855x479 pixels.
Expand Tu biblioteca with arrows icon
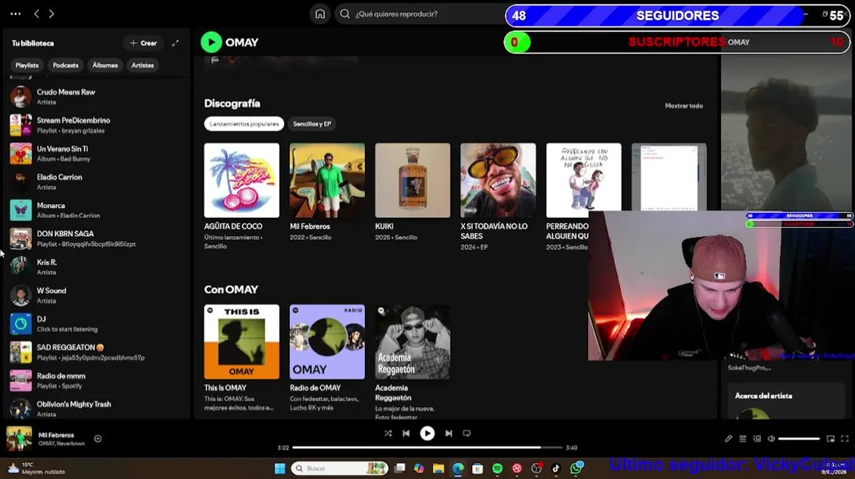click(x=175, y=43)
